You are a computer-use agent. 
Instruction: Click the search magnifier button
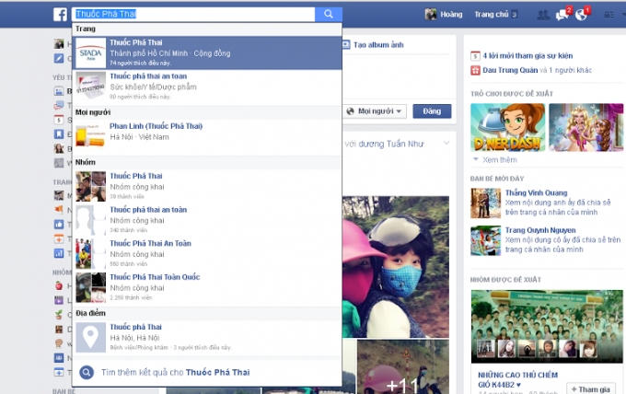coord(328,15)
